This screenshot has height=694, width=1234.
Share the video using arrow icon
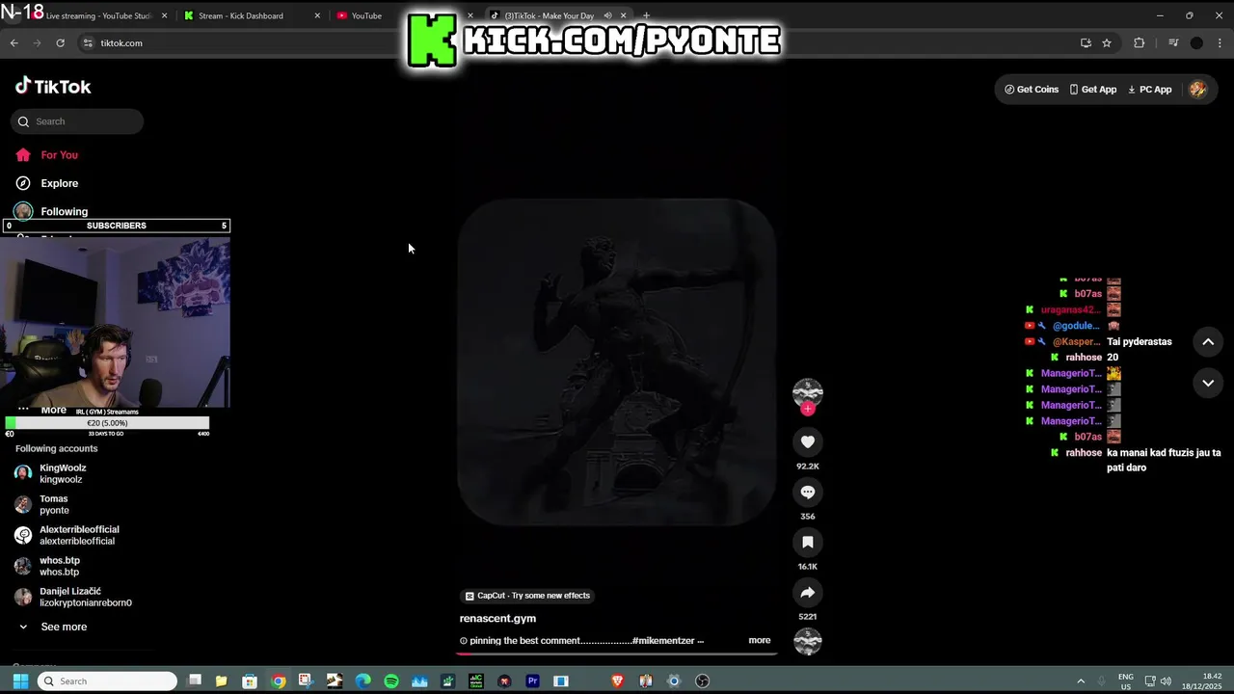(808, 593)
